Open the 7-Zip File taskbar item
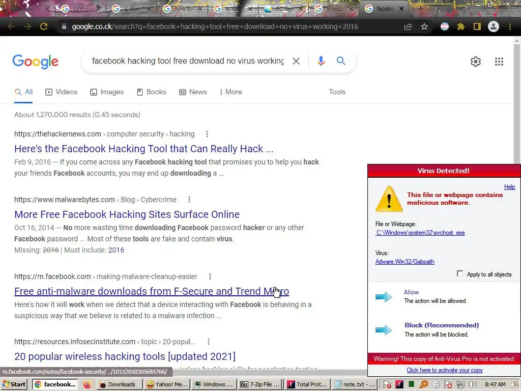This screenshot has height=391, width=521. (260, 384)
